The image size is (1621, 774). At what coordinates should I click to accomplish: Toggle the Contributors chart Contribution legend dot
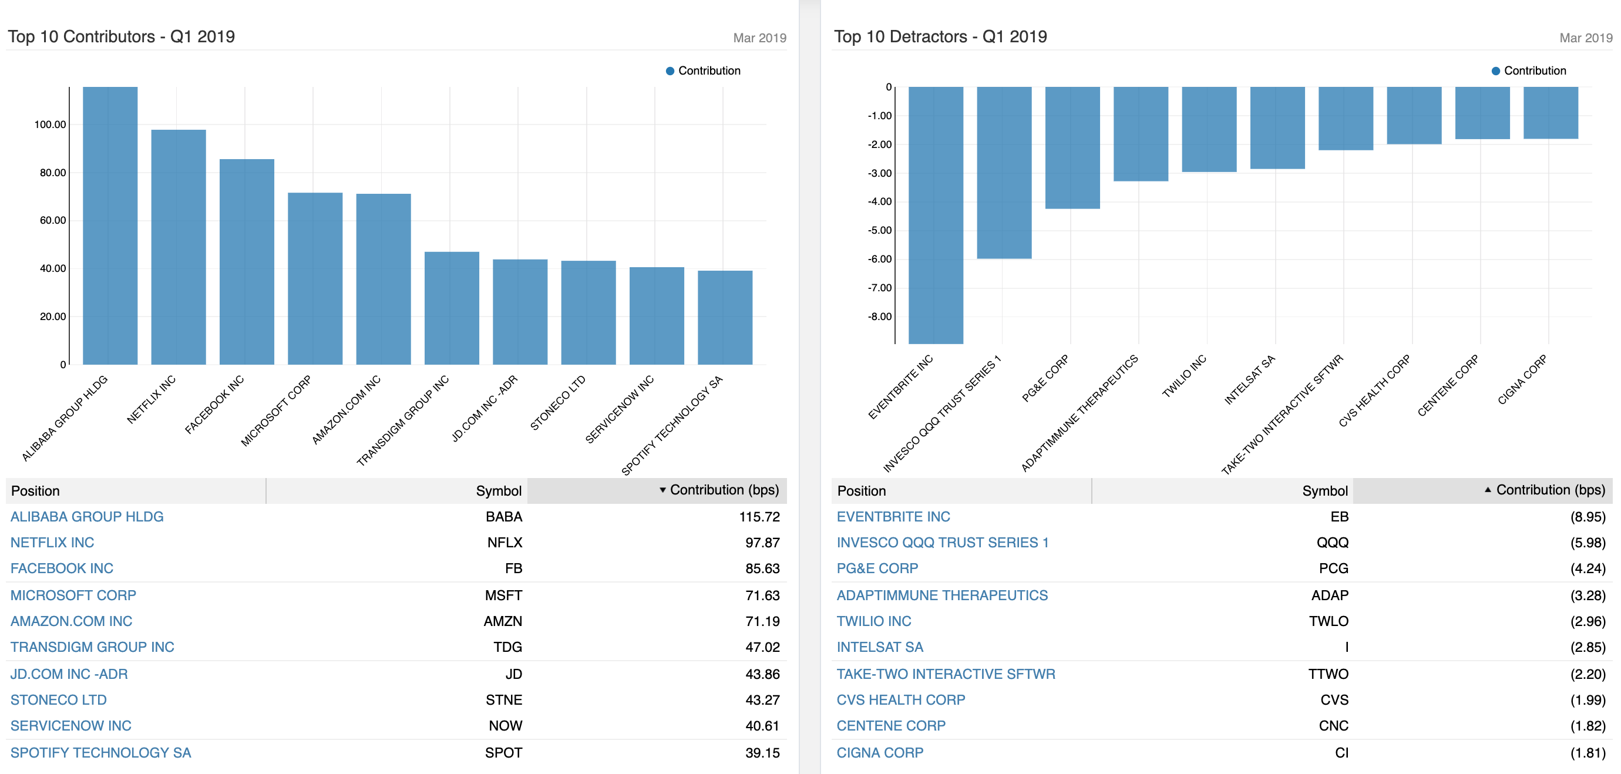[670, 71]
